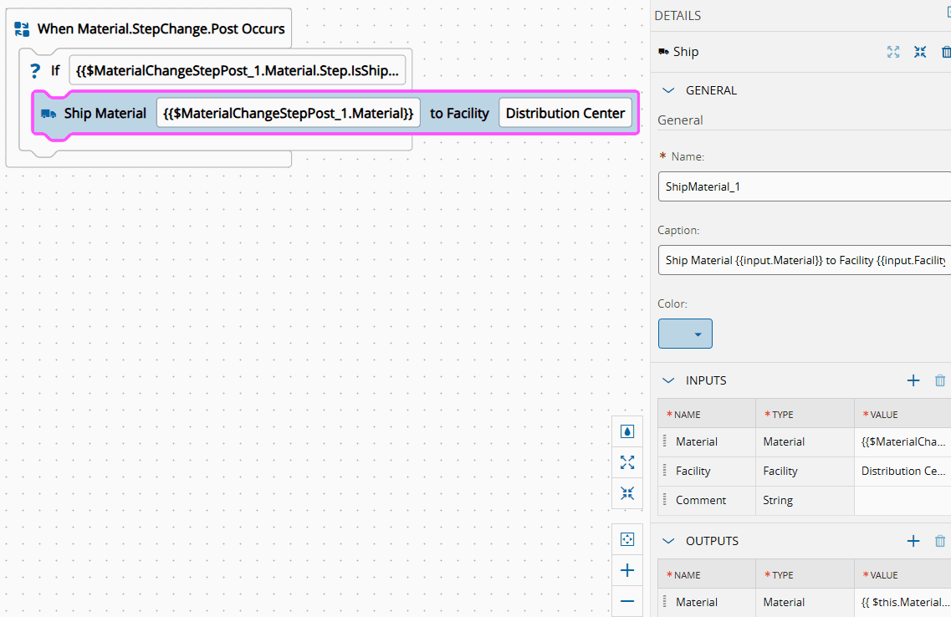Select Material name cell in Outputs
This screenshot has width=951, height=617.
pyautogui.click(x=707, y=603)
